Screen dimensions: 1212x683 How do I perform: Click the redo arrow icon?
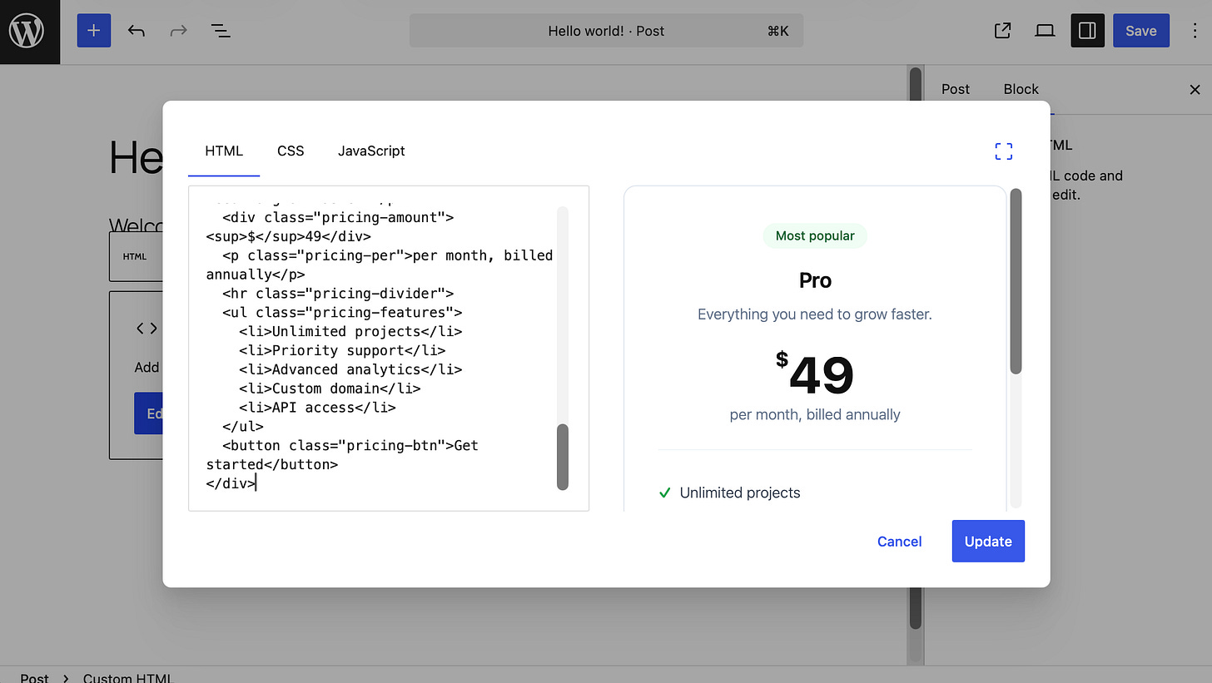[178, 31]
